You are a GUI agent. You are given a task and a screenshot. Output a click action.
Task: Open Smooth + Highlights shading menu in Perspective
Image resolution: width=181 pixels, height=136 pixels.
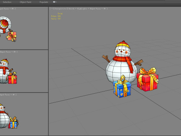(x=77, y=9)
